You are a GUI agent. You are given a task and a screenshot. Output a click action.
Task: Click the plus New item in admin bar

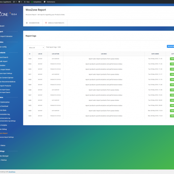pos(27,2)
